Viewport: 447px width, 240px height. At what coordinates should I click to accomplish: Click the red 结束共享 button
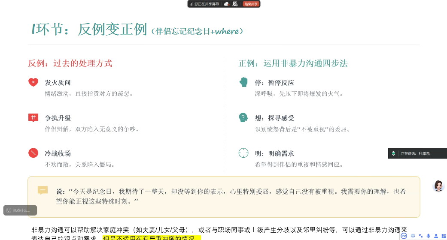click(251, 4)
